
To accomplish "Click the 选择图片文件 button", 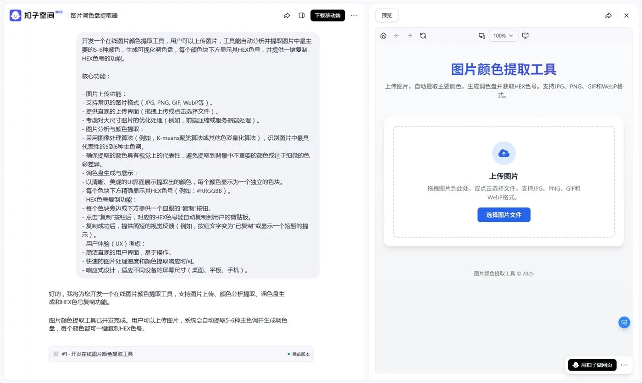I will [x=504, y=214].
